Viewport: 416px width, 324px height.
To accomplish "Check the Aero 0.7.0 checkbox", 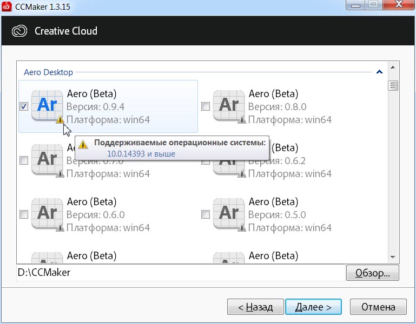I will point(24,160).
